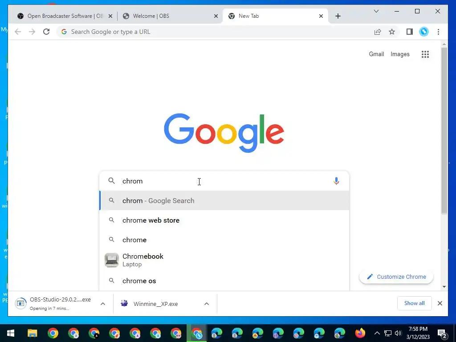Open the network tray icon
The height and width of the screenshot is (342, 456).
click(388, 333)
